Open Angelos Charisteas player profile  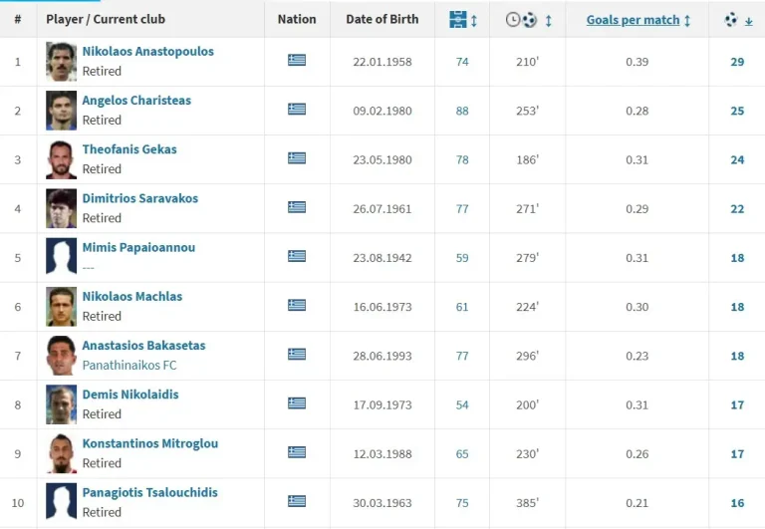pyautogui.click(x=136, y=101)
